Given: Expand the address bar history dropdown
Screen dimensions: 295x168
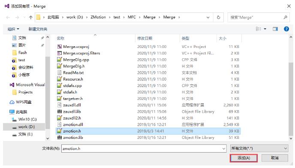Looking at the screenshot, I should (208, 18).
